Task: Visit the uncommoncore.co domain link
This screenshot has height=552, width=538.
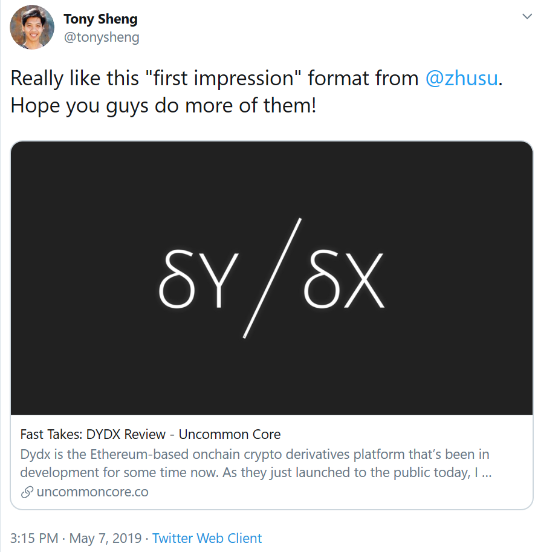Action: pyautogui.click(x=92, y=492)
